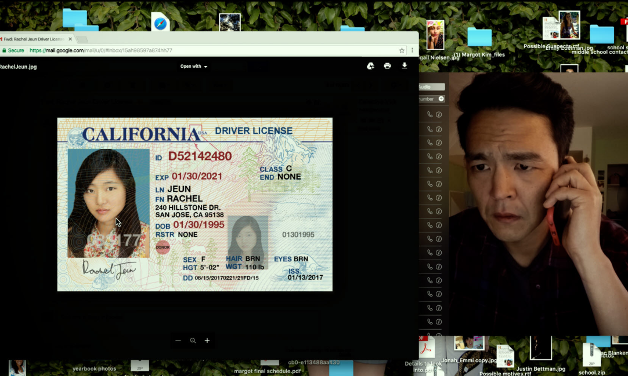
Task: Click the yearbook photos desktop label
Action: pyautogui.click(x=94, y=368)
